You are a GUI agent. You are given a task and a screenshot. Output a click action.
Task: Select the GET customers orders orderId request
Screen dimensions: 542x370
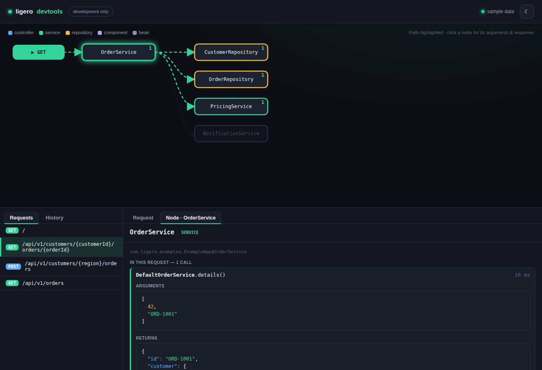[x=61, y=247]
